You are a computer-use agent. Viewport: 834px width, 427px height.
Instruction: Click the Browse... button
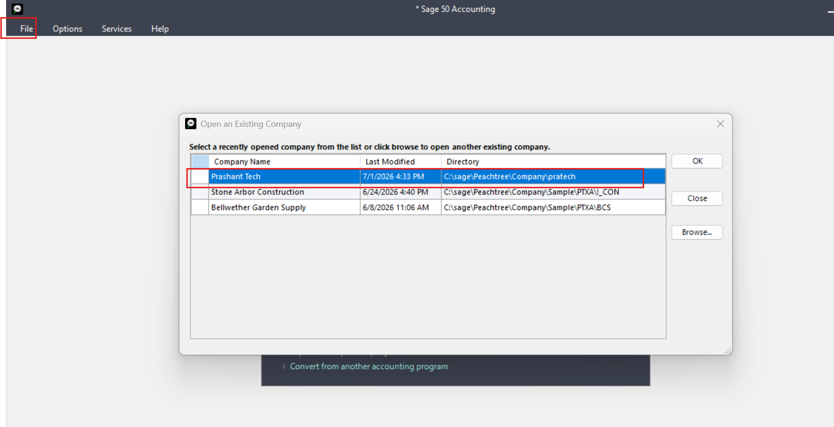click(x=697, y=232)
